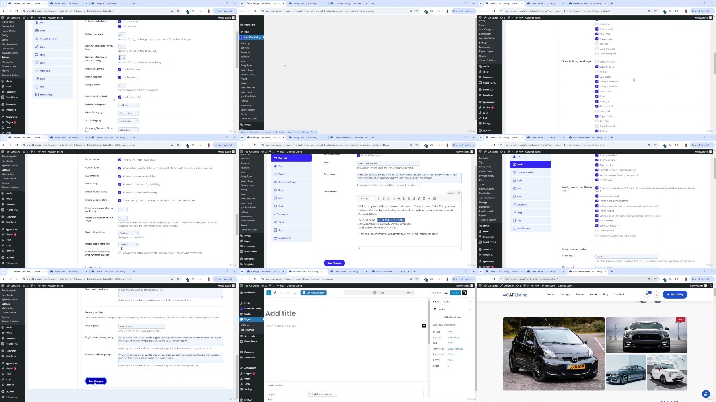The image size is (716, 402).
Task: Click the Add title field in the page editor
Action: tap(280, 313)
